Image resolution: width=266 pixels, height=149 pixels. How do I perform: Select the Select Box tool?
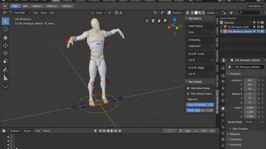[x=5, y=21]
